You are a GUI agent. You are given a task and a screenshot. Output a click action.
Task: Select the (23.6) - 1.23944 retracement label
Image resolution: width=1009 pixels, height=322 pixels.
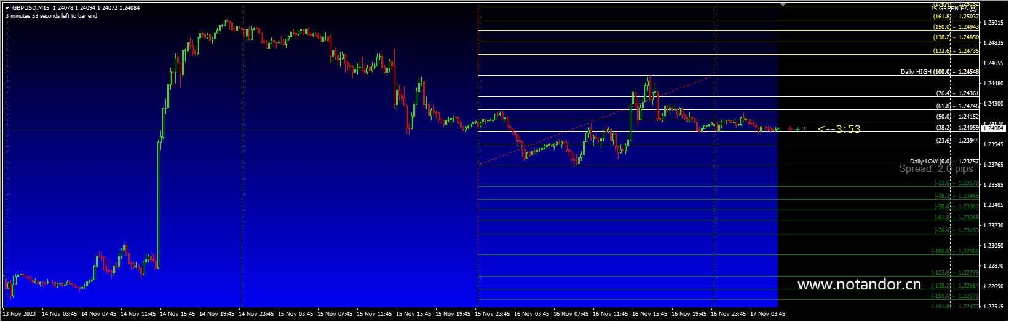tap(957, 141)
